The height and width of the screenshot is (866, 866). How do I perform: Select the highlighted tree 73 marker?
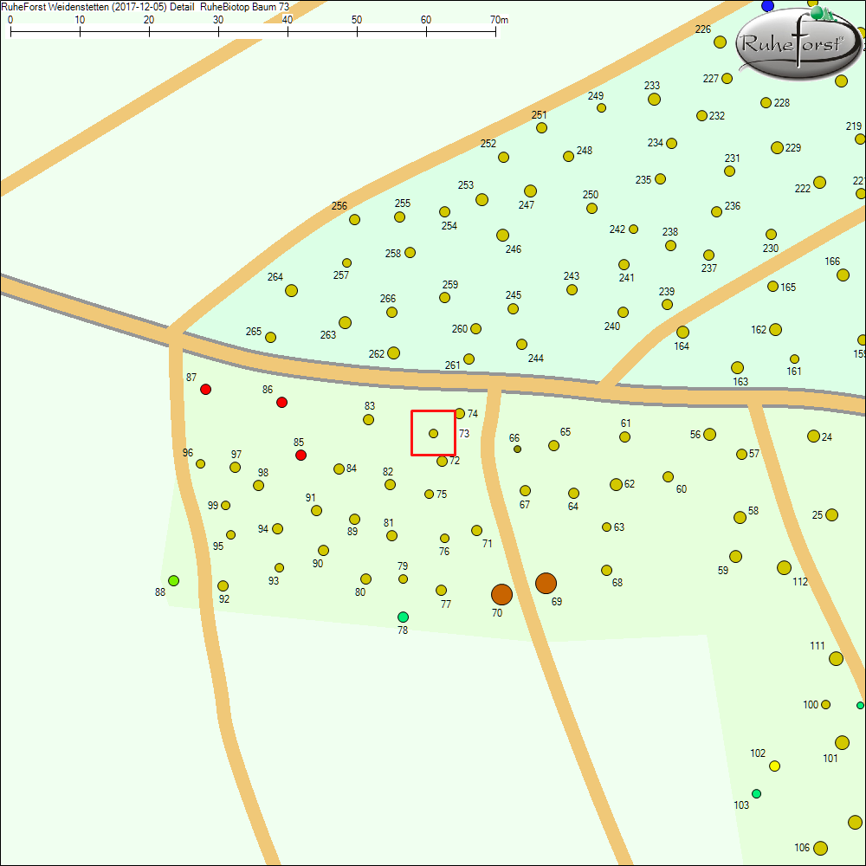(433, 433)
